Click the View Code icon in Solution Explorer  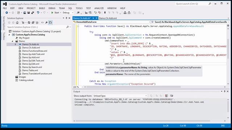coord(42,22)
